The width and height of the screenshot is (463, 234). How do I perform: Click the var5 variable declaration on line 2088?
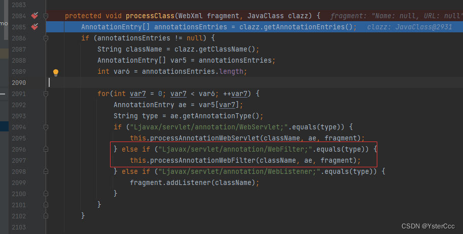pos(179,60)
